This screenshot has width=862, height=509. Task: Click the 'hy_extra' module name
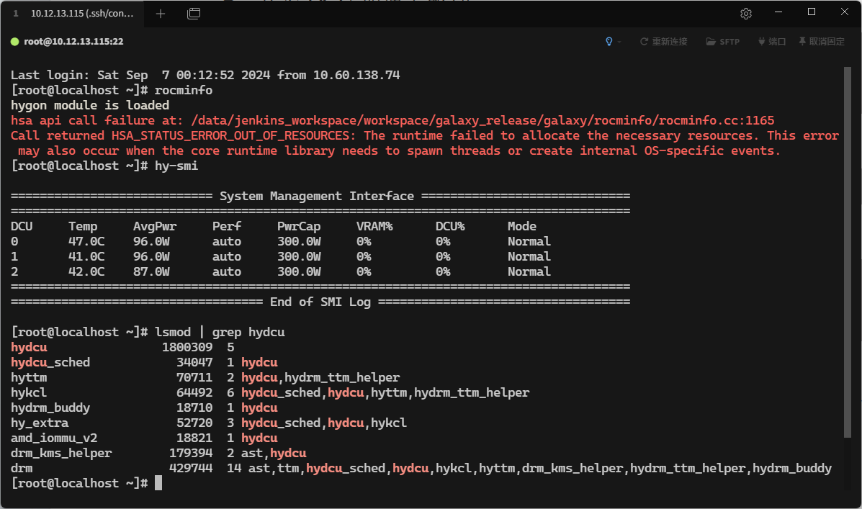[40, 423]
